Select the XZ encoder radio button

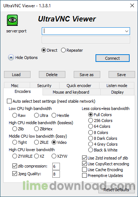[x=36, y=156]
